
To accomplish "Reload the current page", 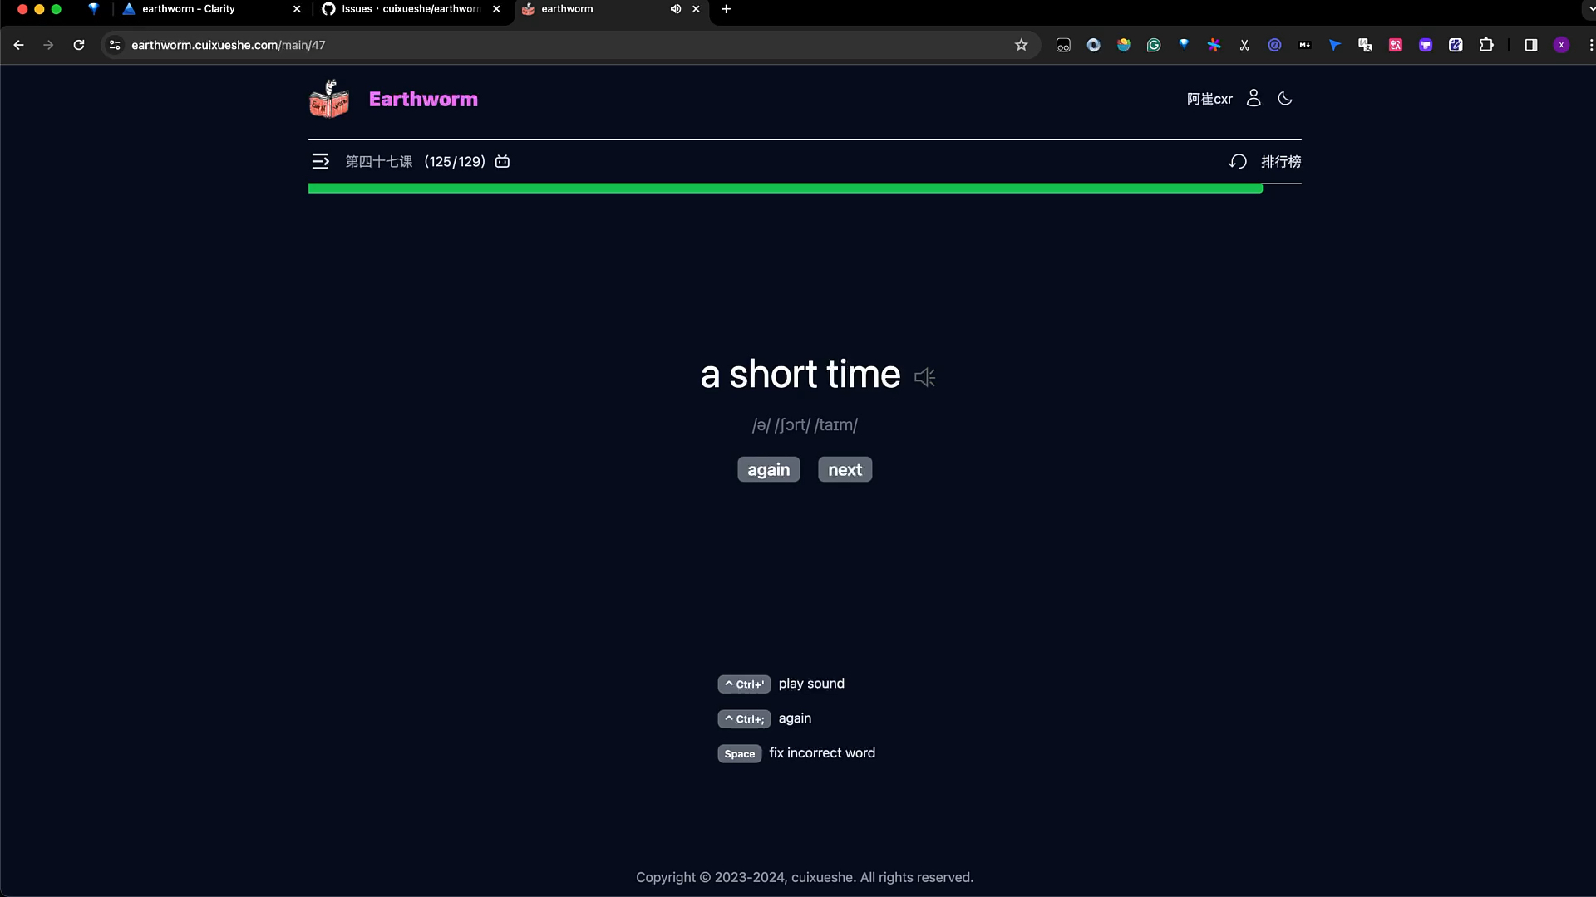I will pyautogui.click(x=79, y=45).
